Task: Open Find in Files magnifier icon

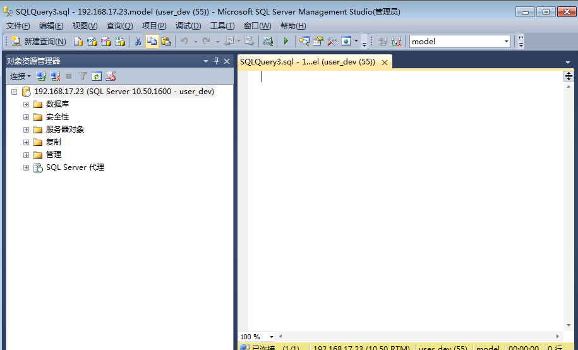Action: (x=304, y=41)
